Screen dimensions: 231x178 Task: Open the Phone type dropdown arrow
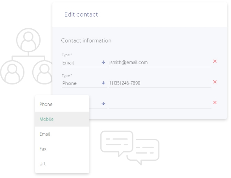coord(103,83)
